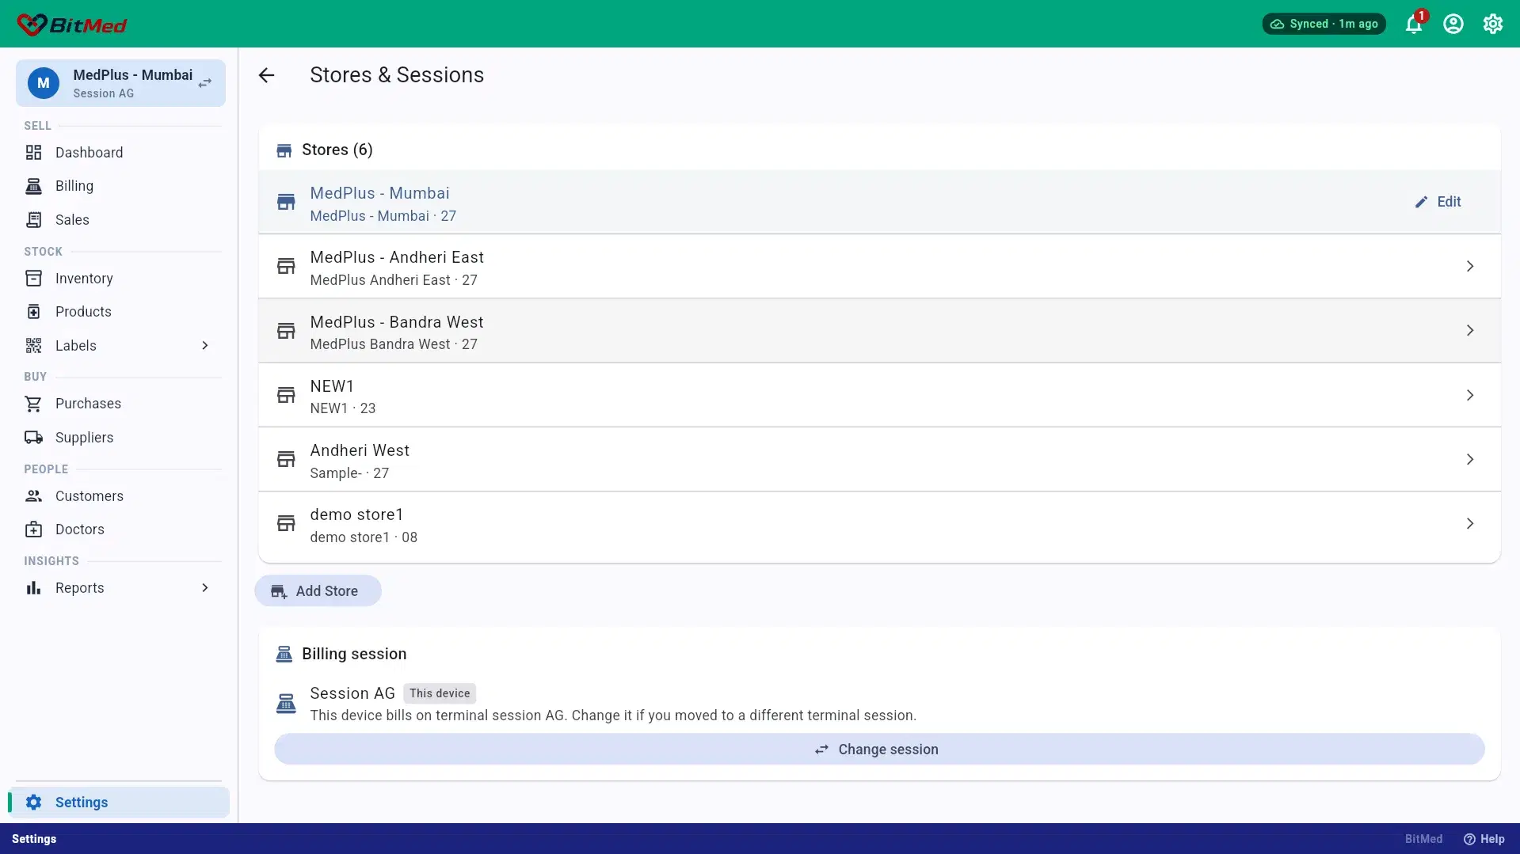This screenshot has height=854, width=1520.
Task: Click BitMed text in status bar
Action: point(1423,839)
